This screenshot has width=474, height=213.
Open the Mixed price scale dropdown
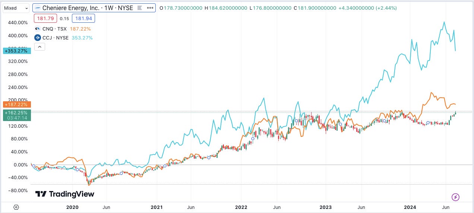[16, 8]
